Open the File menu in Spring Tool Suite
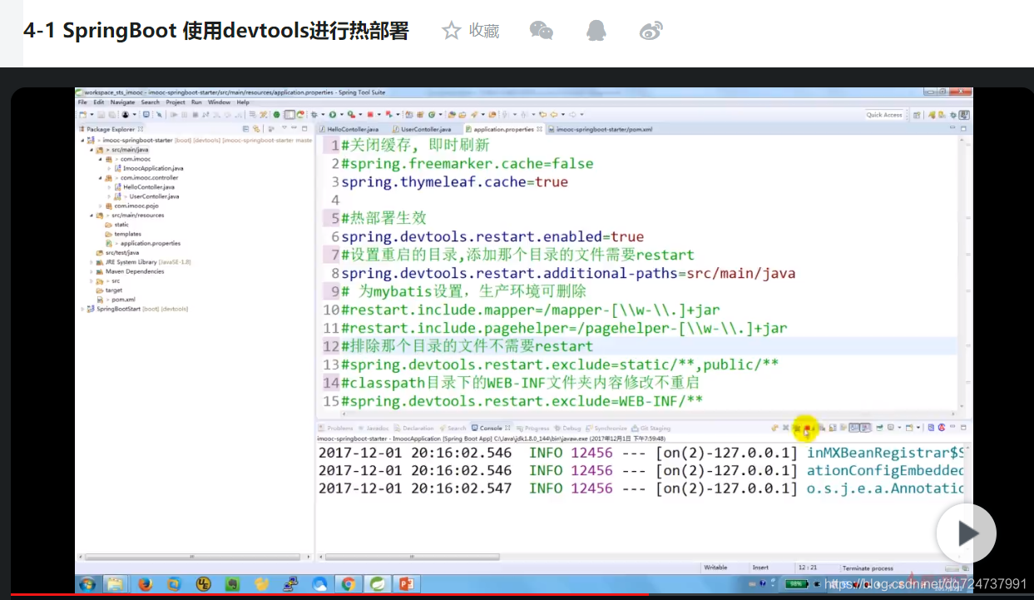1034x600 pixels. pyautogui.click(x=82, y=102)
